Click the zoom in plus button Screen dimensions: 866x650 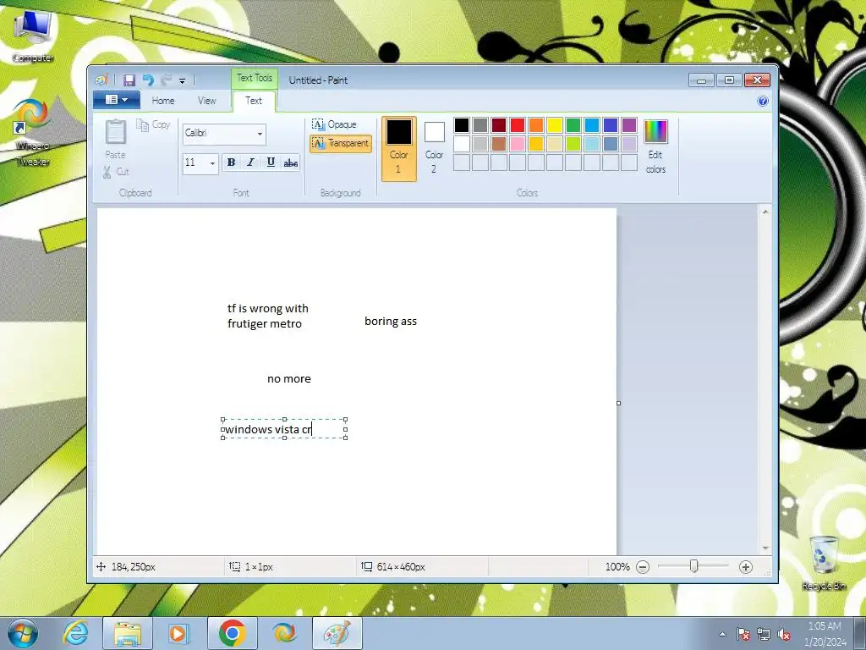[746, 566]
